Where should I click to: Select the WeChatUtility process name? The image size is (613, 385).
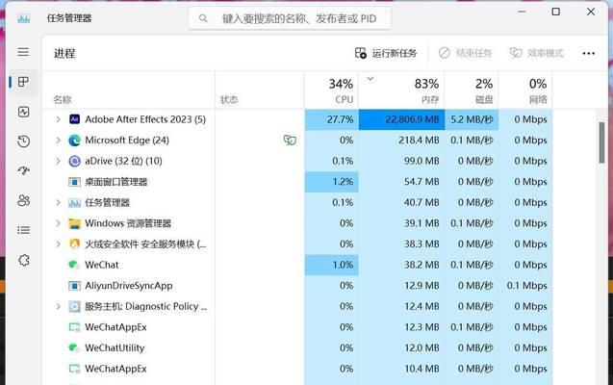[x=115, y=347]
